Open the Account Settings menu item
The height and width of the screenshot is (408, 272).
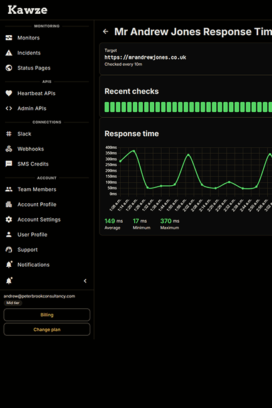pos(47,220)
